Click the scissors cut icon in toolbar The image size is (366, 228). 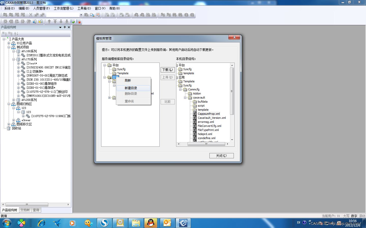[x=31, y=15]
